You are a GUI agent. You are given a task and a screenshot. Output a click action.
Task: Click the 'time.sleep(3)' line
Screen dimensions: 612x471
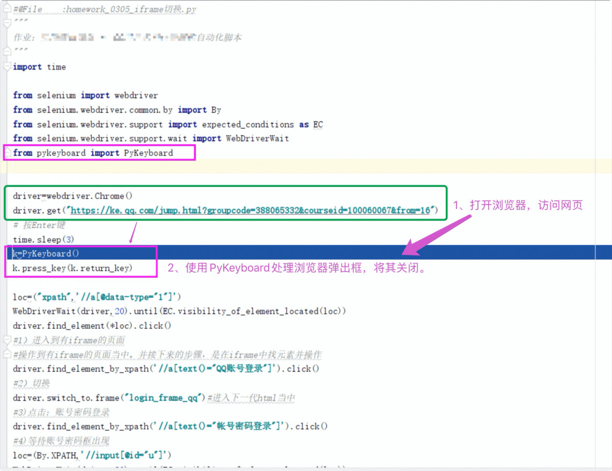[44, 240]
